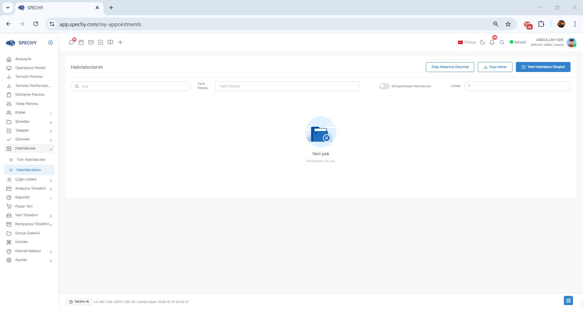
Task: Click the browser zoom magnifier icon in the address bar
Action: pyautogui.click(x=496, y=24)
